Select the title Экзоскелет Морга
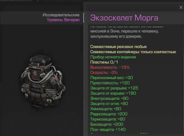The image size is (184, 136). point(124,18)
